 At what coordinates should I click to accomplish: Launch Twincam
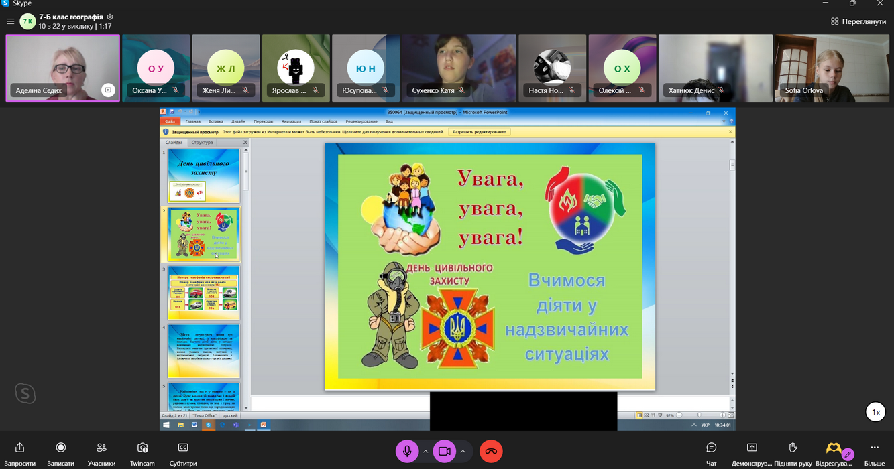point(142,452)
